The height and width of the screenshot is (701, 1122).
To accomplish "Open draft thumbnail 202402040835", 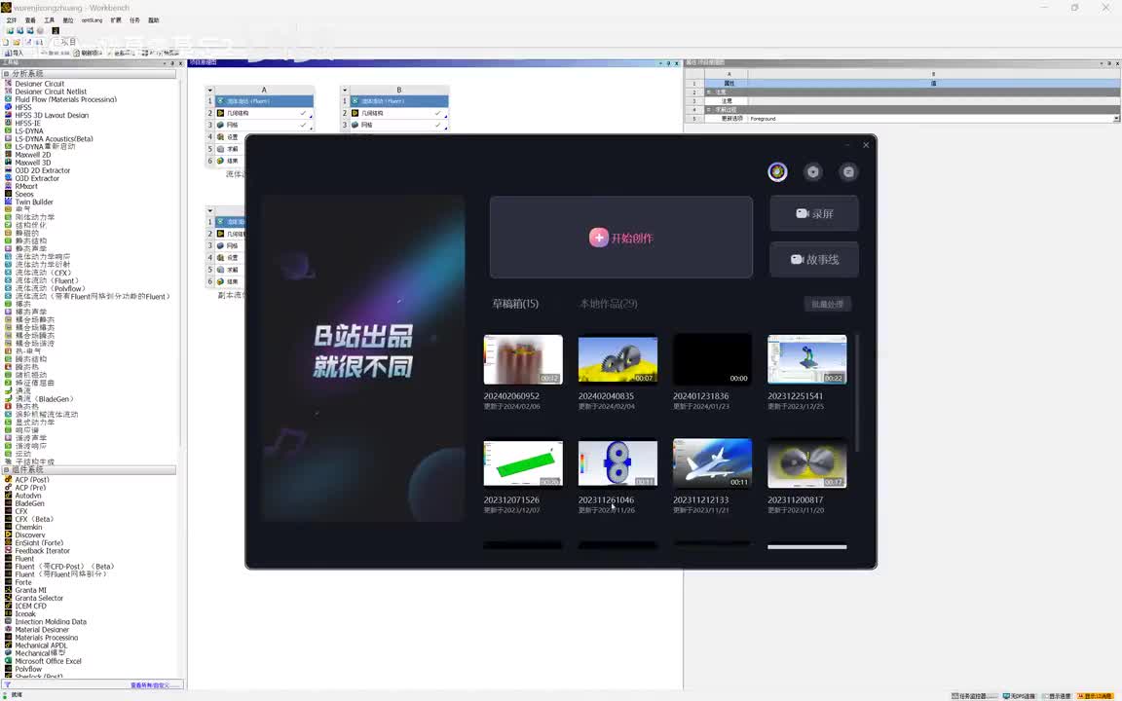I will click(x=617, y=359).
